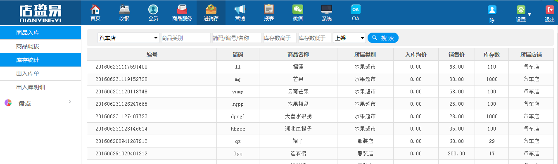Click the 搜索 search button
The height and width of the screenshot is (164, 558).
click(x=383, y=38)
